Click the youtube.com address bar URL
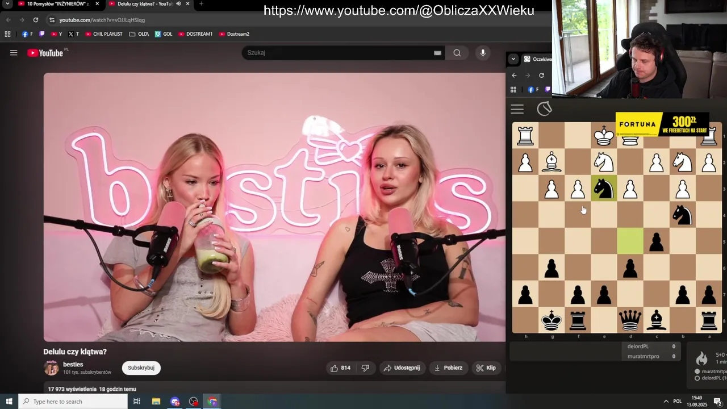The height and width of the screenshot is (409, 727). click(x=102, y=20)
